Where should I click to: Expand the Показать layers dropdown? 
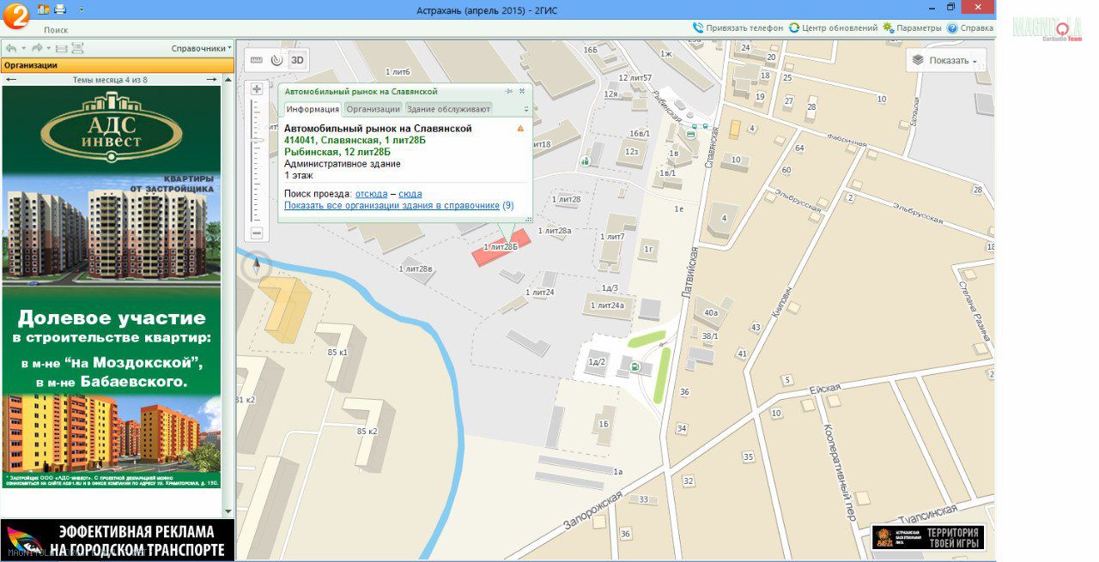point(946,60)
